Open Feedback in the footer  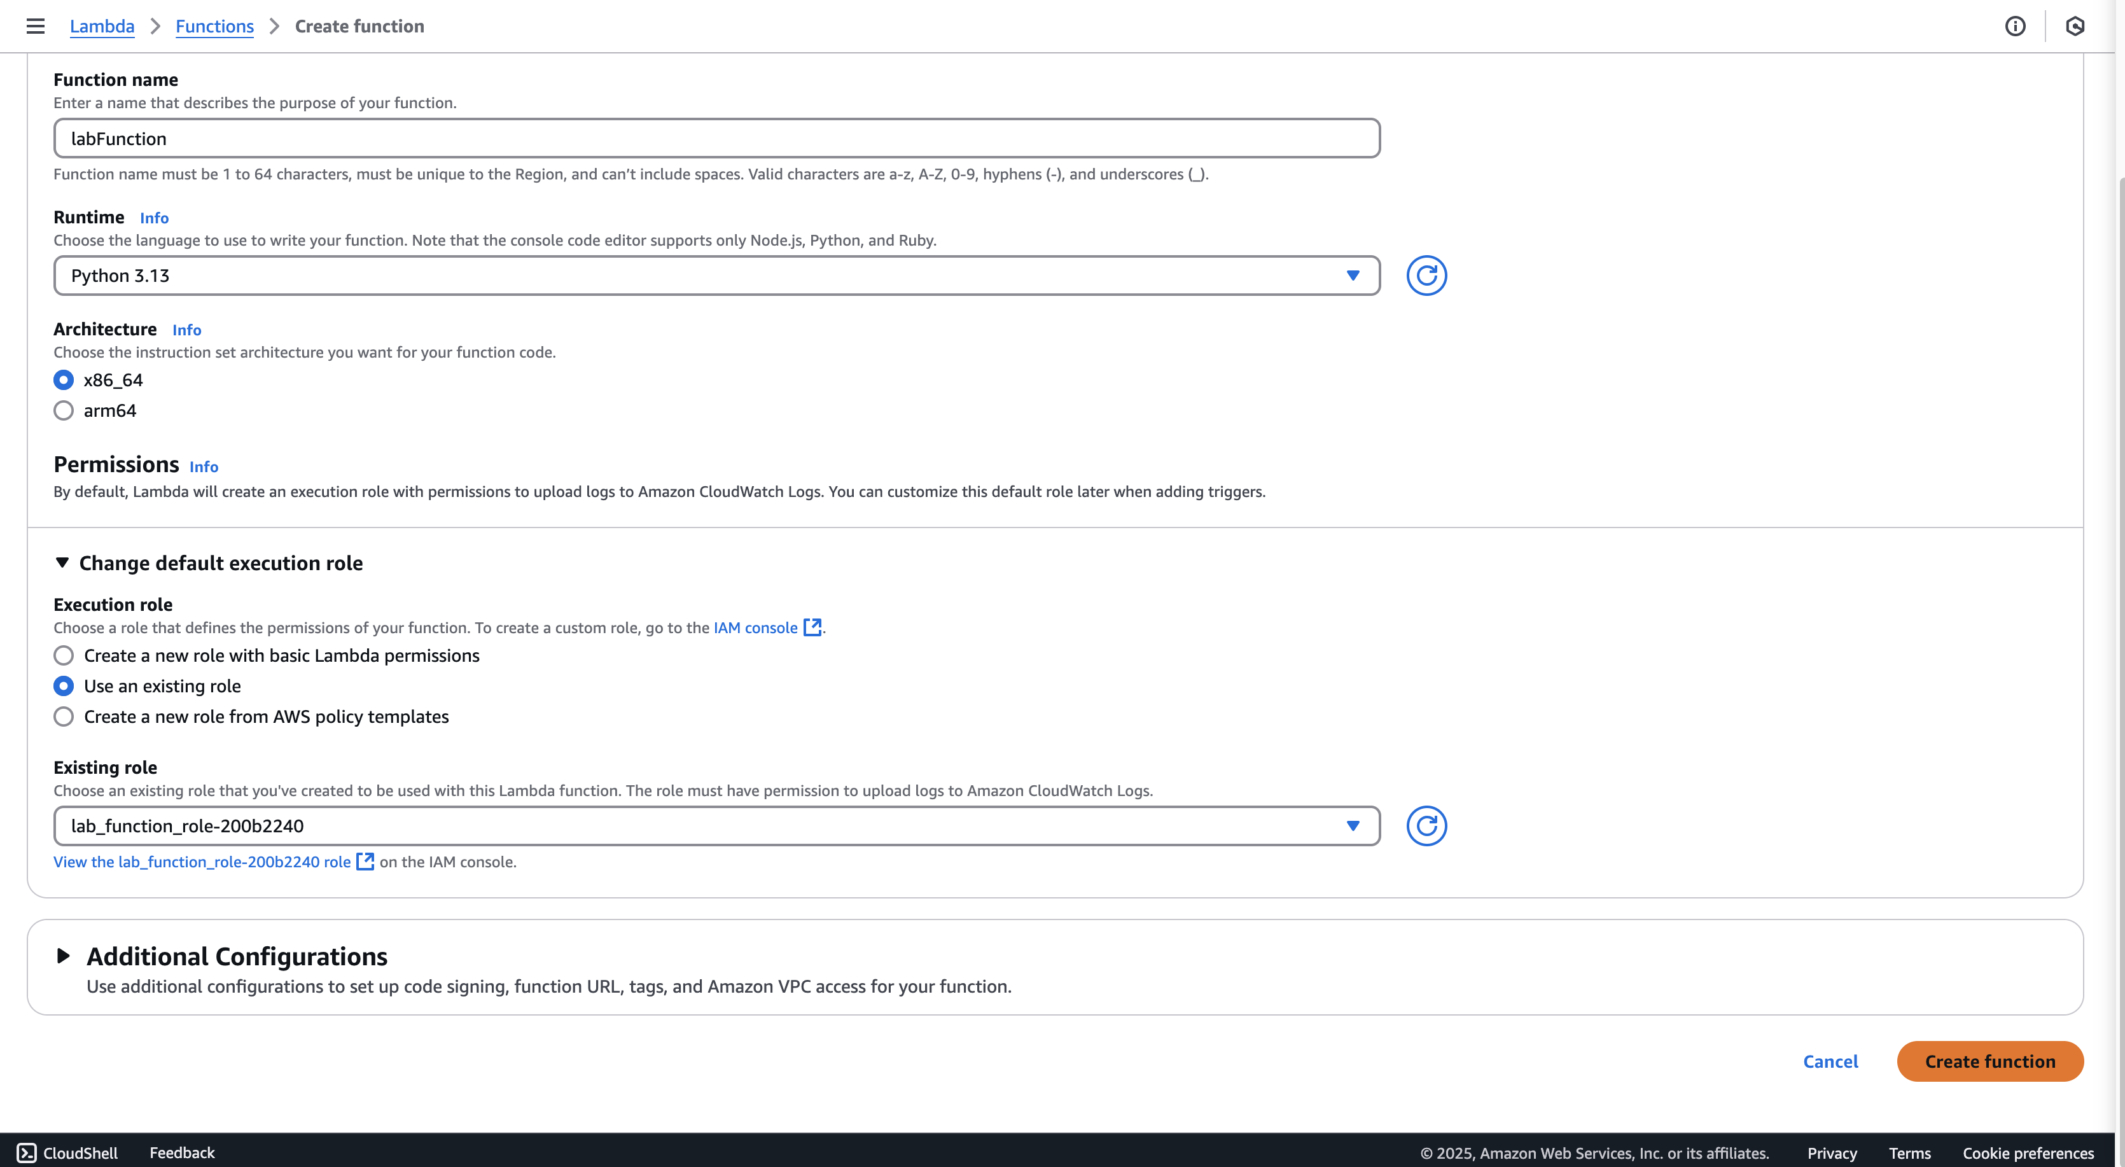point(183,1153)
